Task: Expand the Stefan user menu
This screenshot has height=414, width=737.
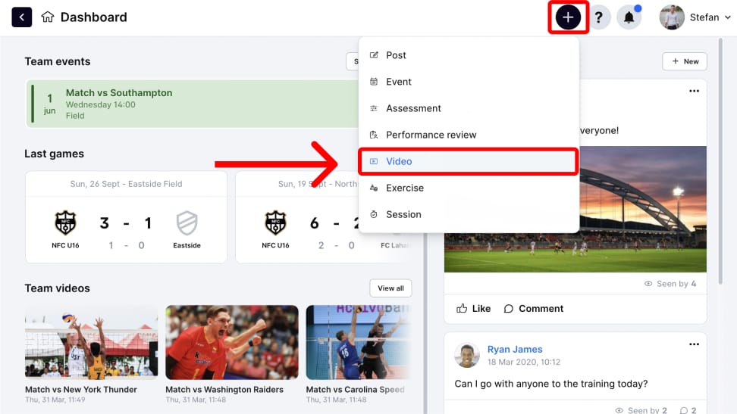Action: [x=695, y=17]
